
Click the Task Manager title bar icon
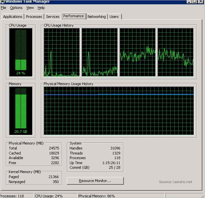click(2, 2)
